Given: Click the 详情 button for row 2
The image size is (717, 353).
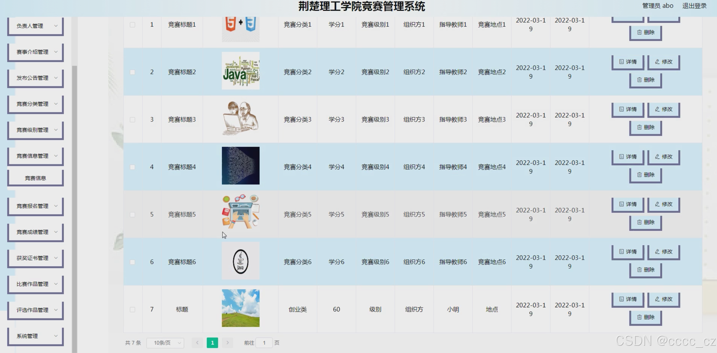Looking at the screenshot, I should point(627,62).
